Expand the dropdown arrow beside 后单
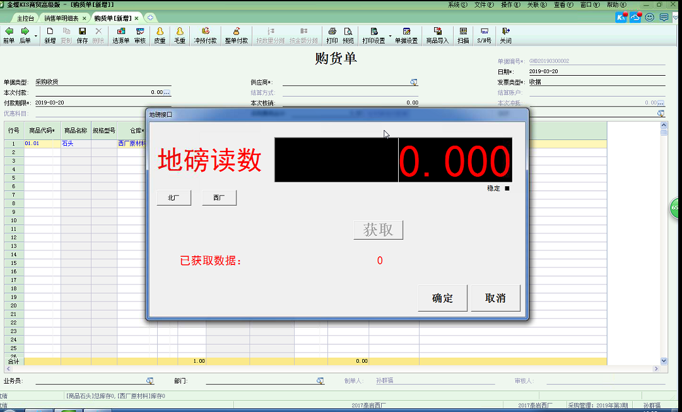The image size is (682, 412). (x=35, y=36)
